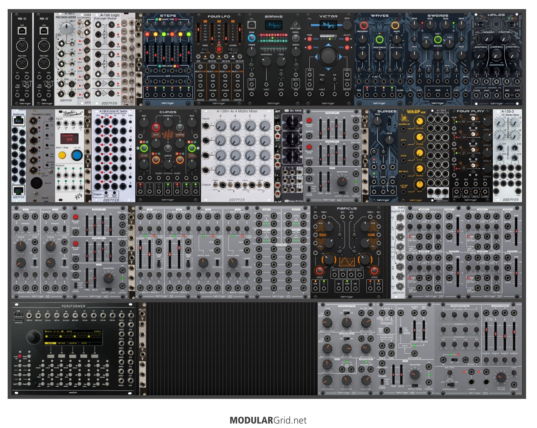
Task: Toggle the STANDARD OSC switch on the 305
Action: point(451,384)
